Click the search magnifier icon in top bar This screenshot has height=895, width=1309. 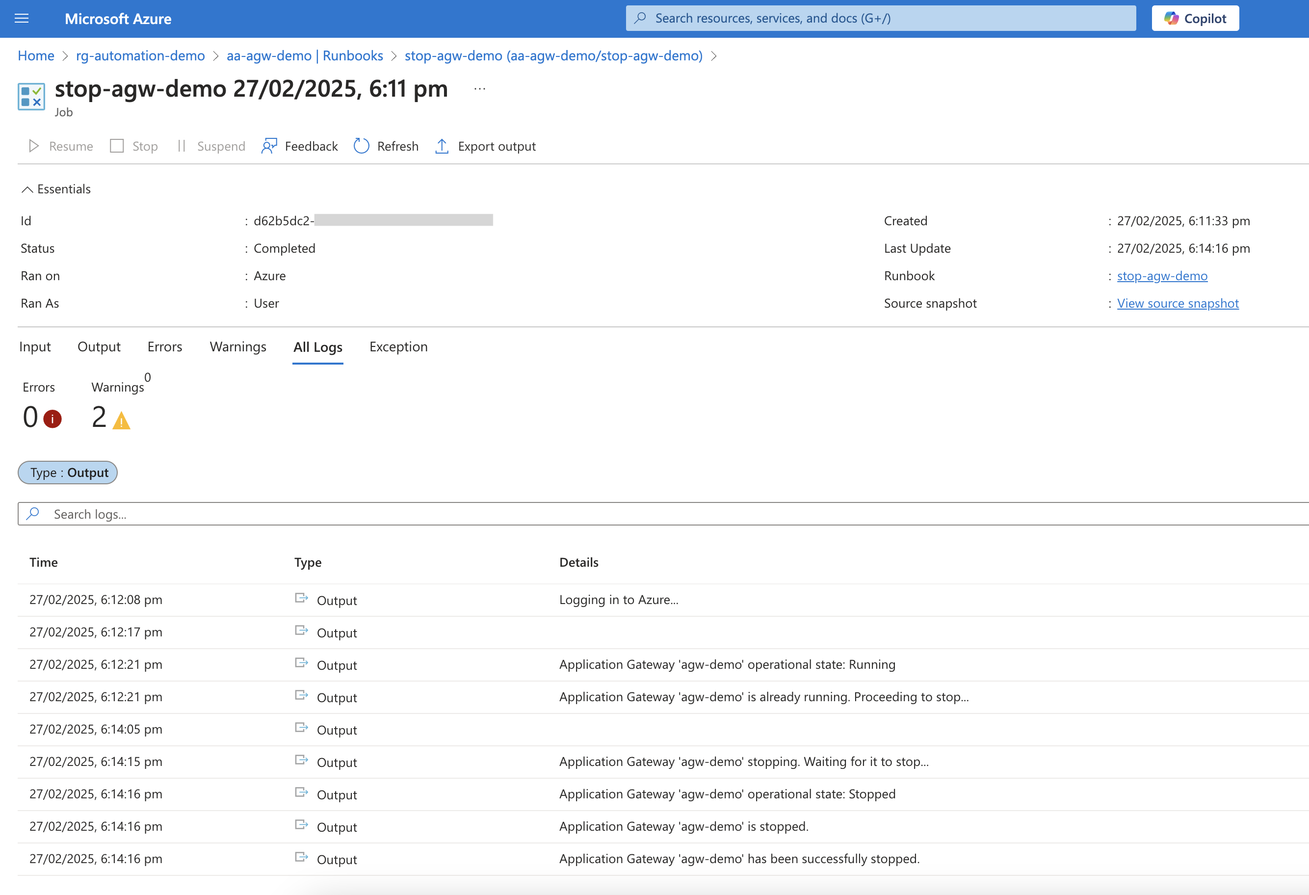coord(640,18)
